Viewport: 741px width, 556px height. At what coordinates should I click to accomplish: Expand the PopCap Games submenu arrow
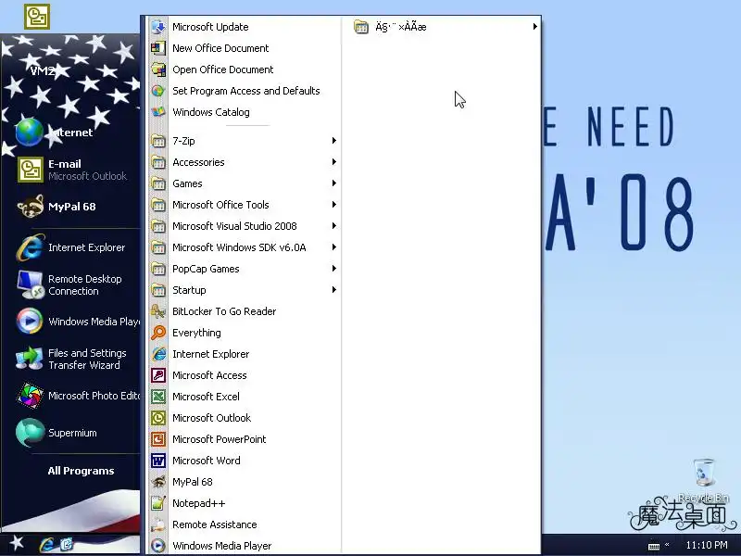[334, 268]
